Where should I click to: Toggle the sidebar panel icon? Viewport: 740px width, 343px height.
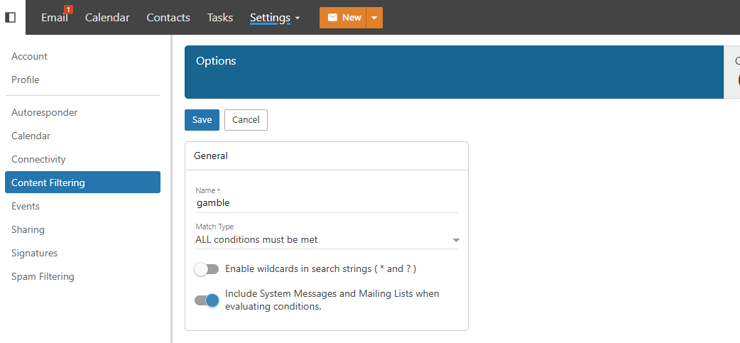click(11, 17)
